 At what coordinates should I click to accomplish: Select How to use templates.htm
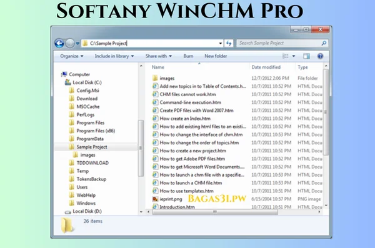click(183, 191)
